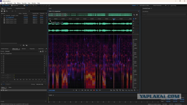Click the overview navigator zoom bar
The height and width of the screenshot is (105, 187).
coord(57,15)
